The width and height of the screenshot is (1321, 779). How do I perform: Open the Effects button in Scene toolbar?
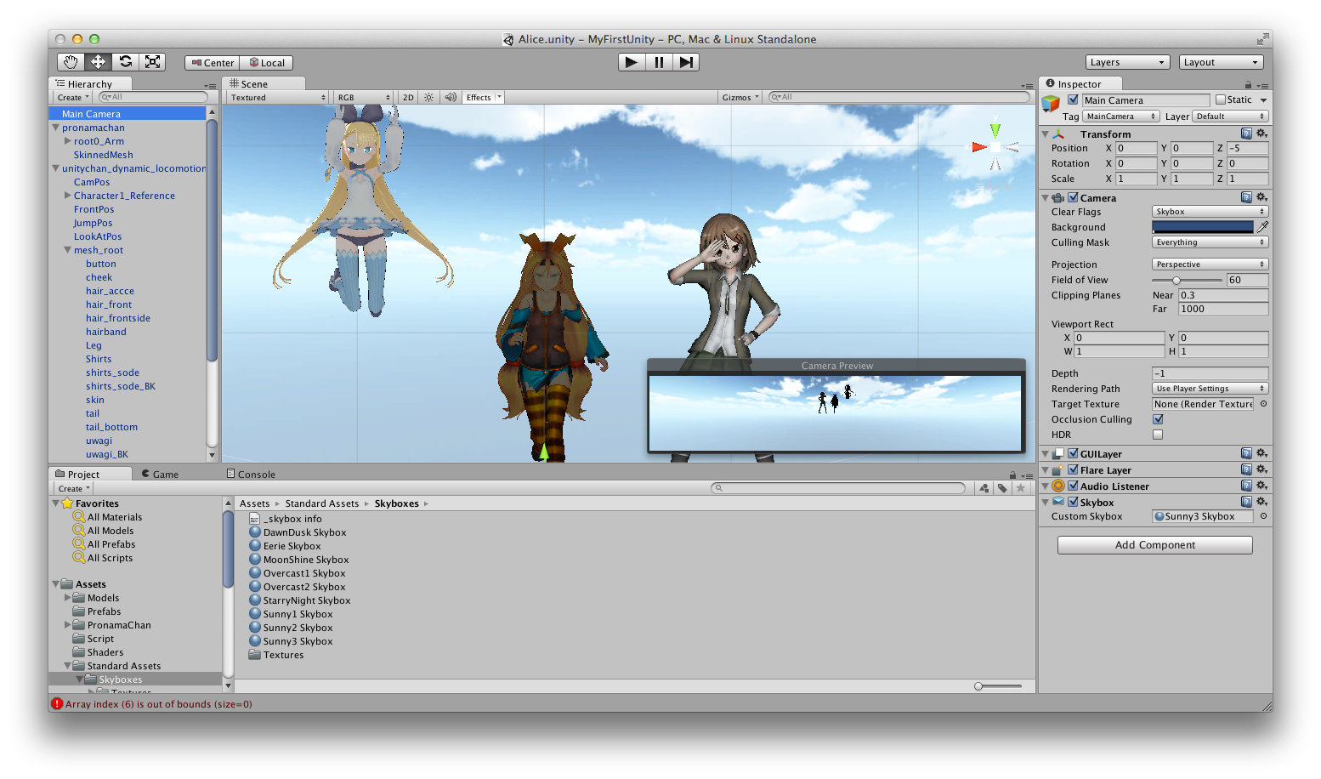pyautogui.click(x=483, y=98)
